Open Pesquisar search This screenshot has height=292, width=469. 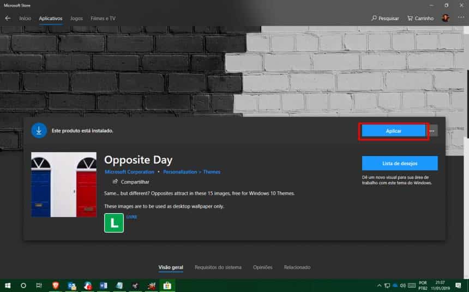click(x=385, y=18)
